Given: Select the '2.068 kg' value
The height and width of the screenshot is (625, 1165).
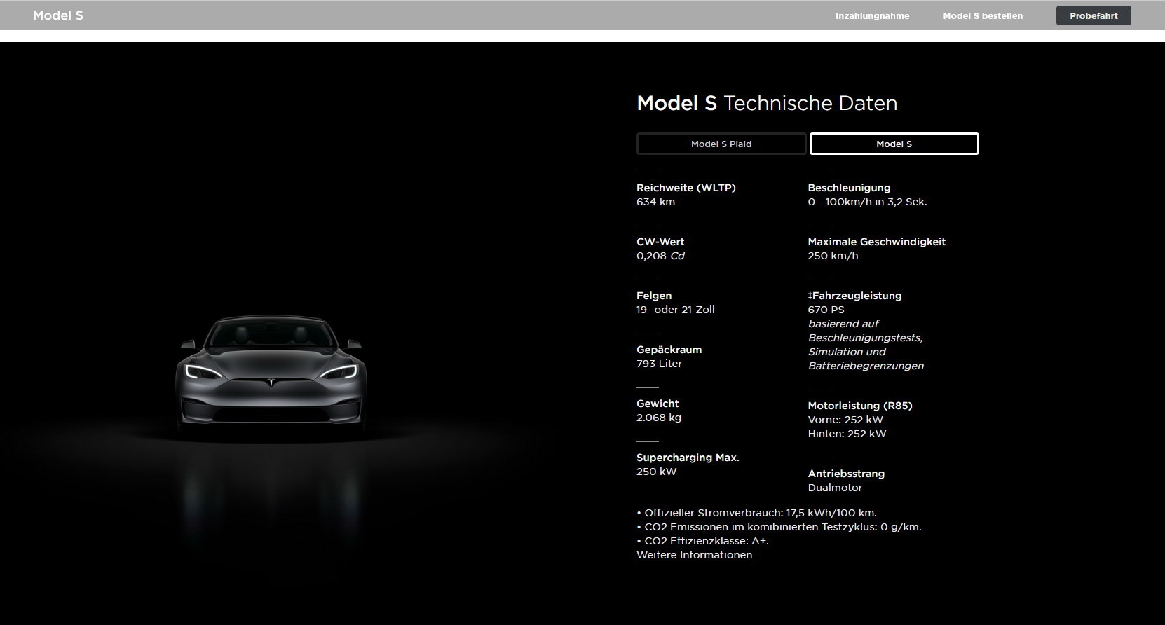Looking at the screenshot, I should tap(659, 418).
